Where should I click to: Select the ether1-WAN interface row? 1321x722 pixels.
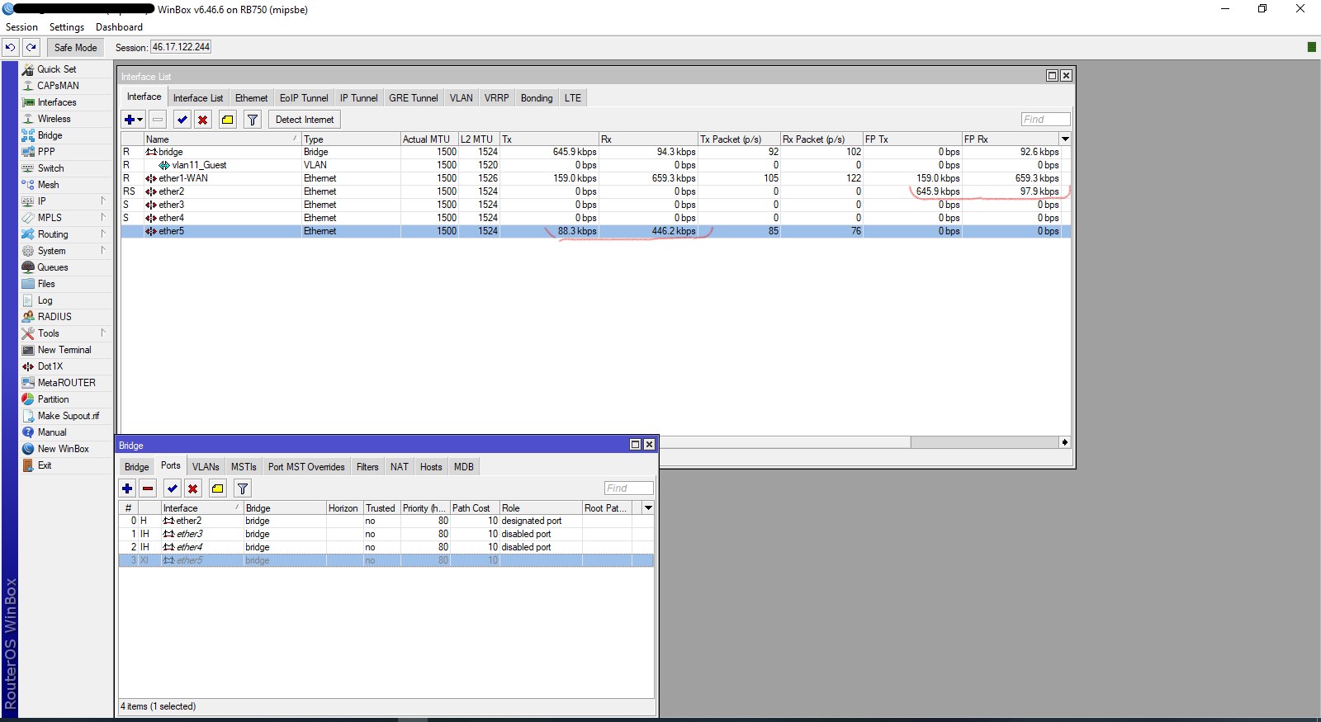(596, 178)
